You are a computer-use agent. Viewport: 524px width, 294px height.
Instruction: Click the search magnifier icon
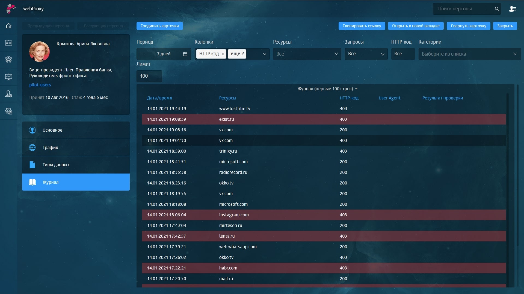pos(497,9)
